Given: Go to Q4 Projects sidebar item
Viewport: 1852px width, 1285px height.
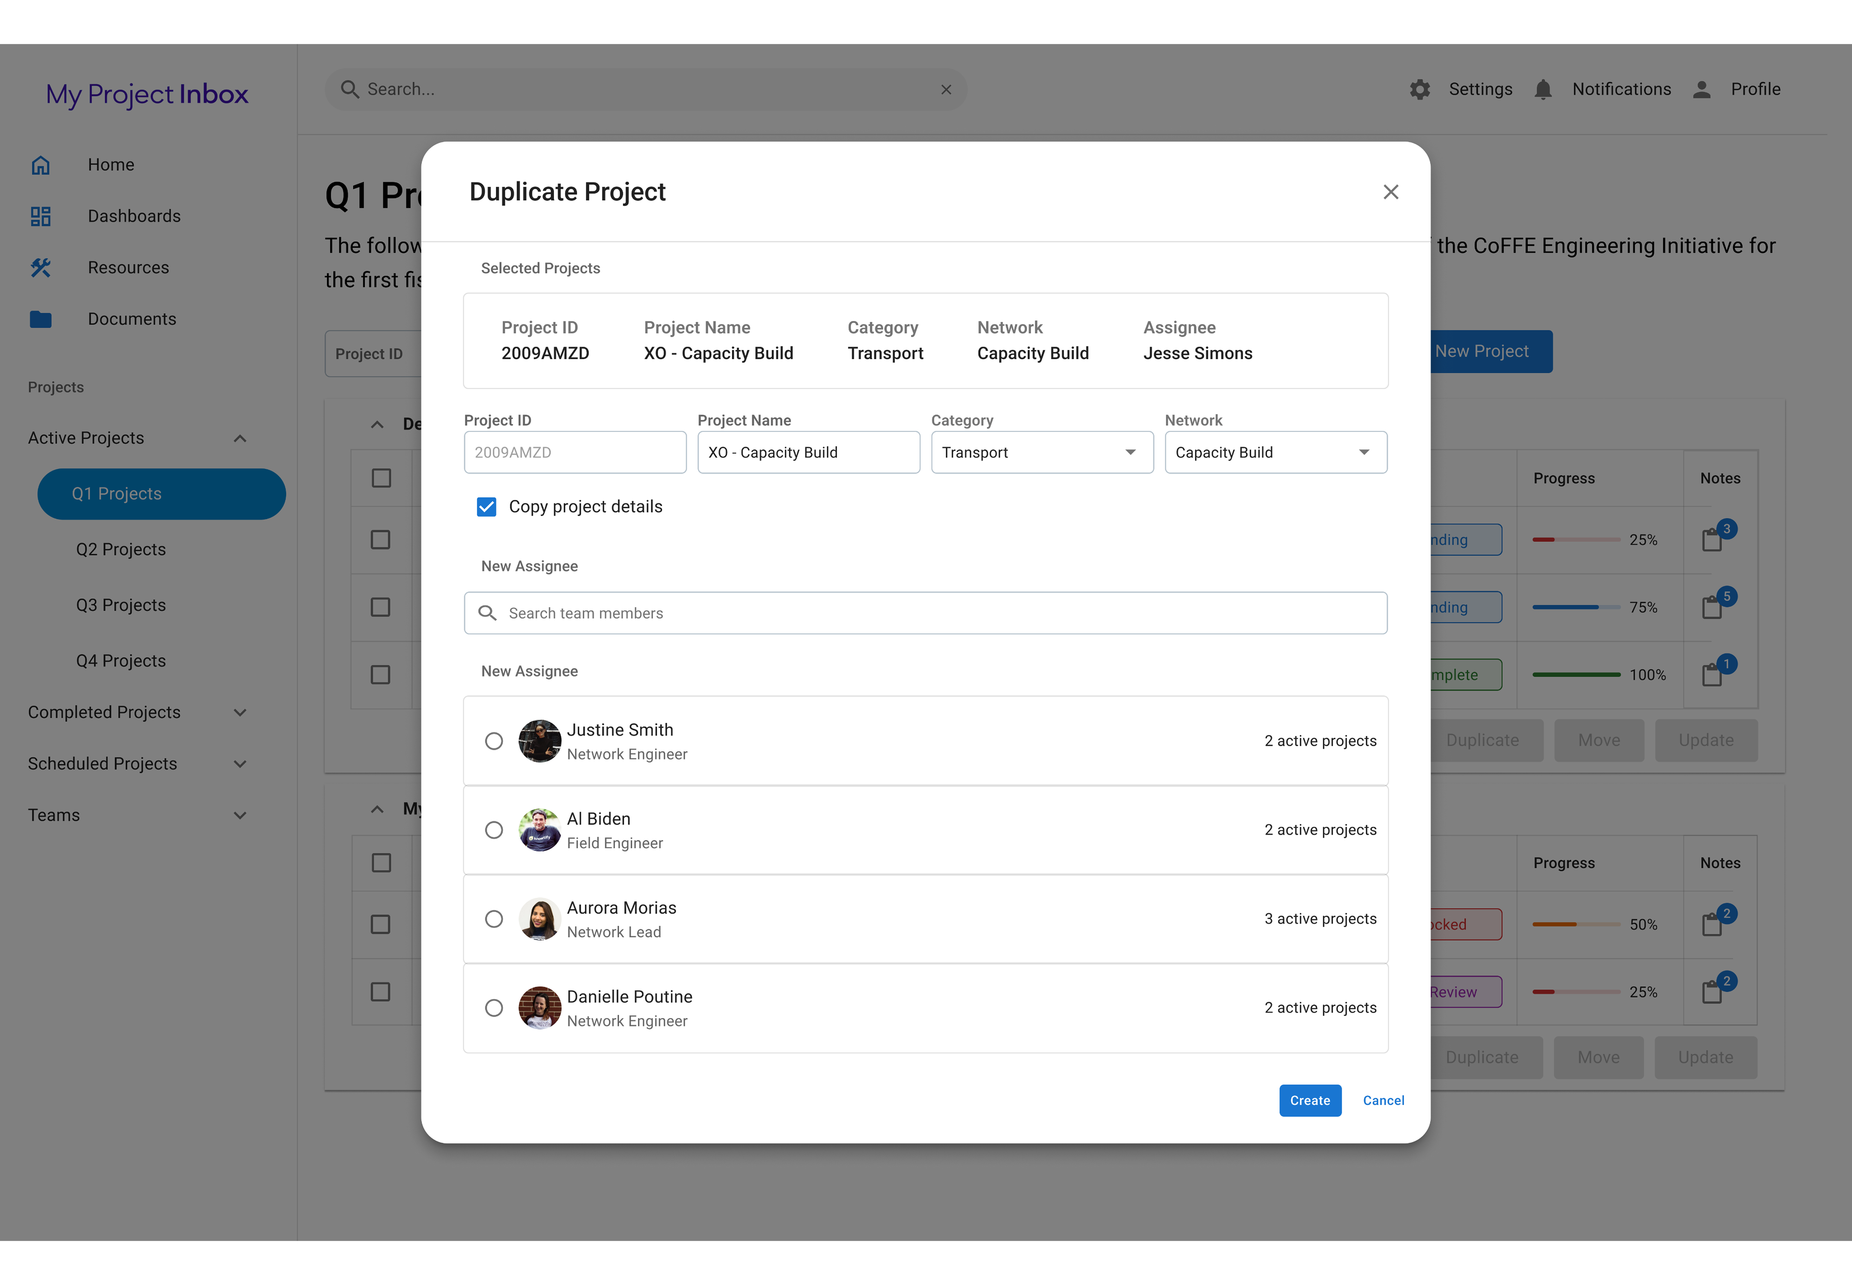Looking at the screenshot, I should click(x=121, y=661).
